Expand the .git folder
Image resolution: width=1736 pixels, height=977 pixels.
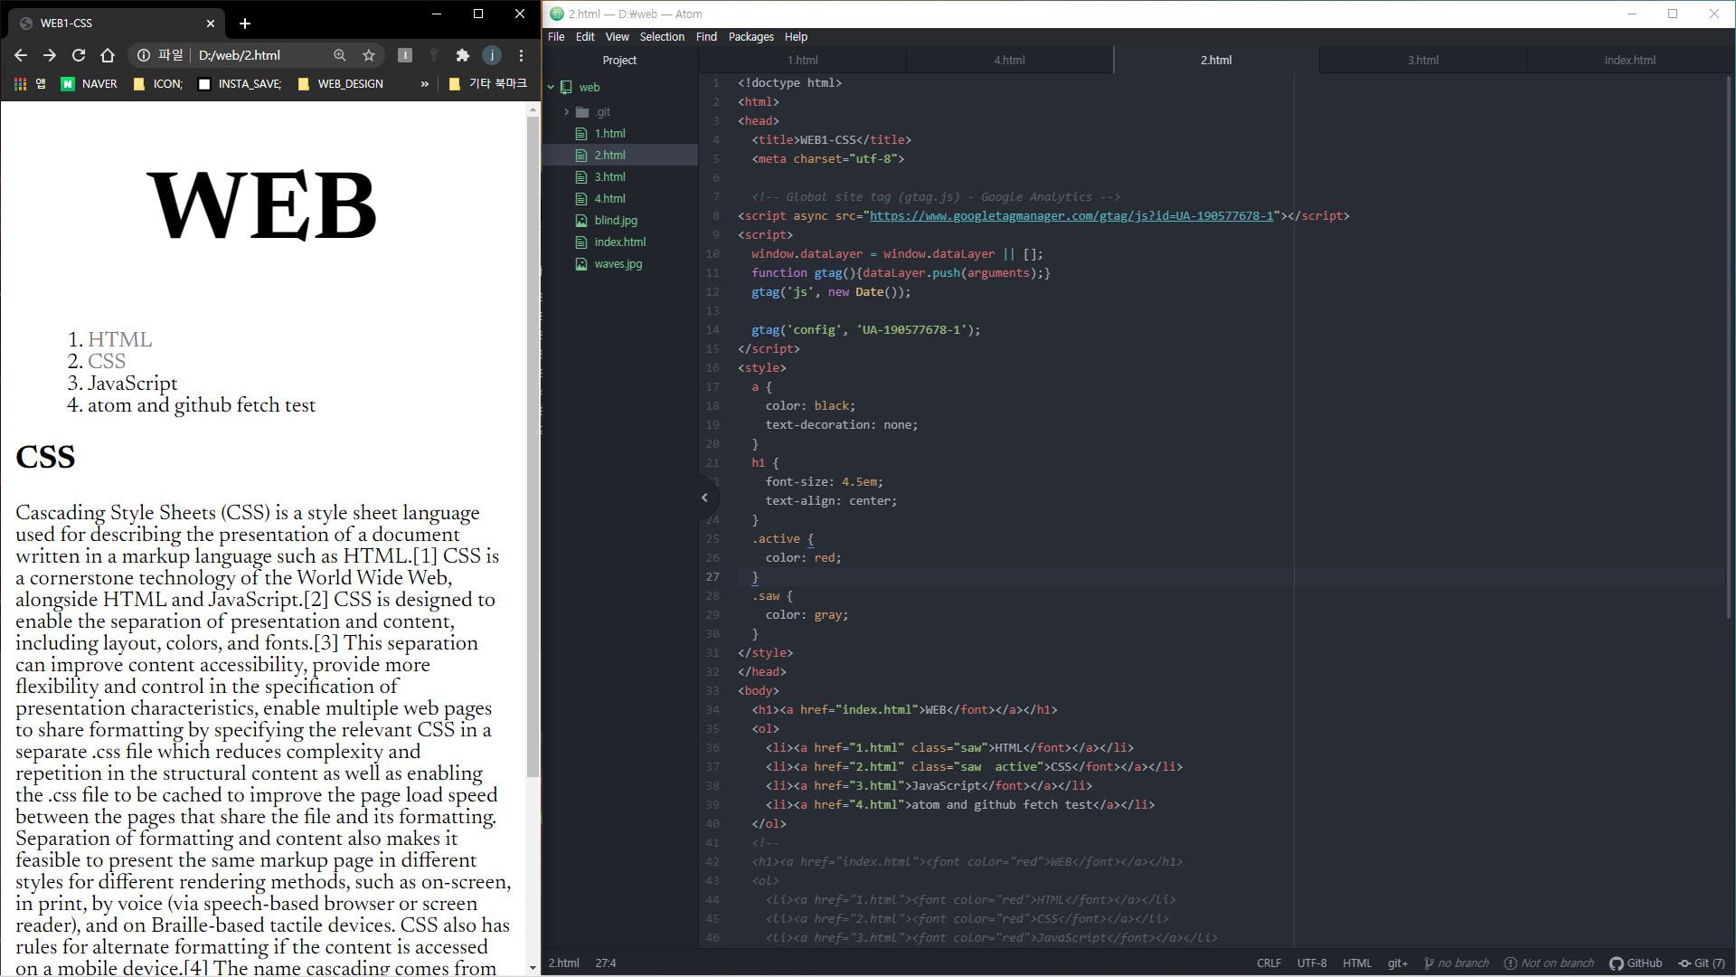(567, 112)
